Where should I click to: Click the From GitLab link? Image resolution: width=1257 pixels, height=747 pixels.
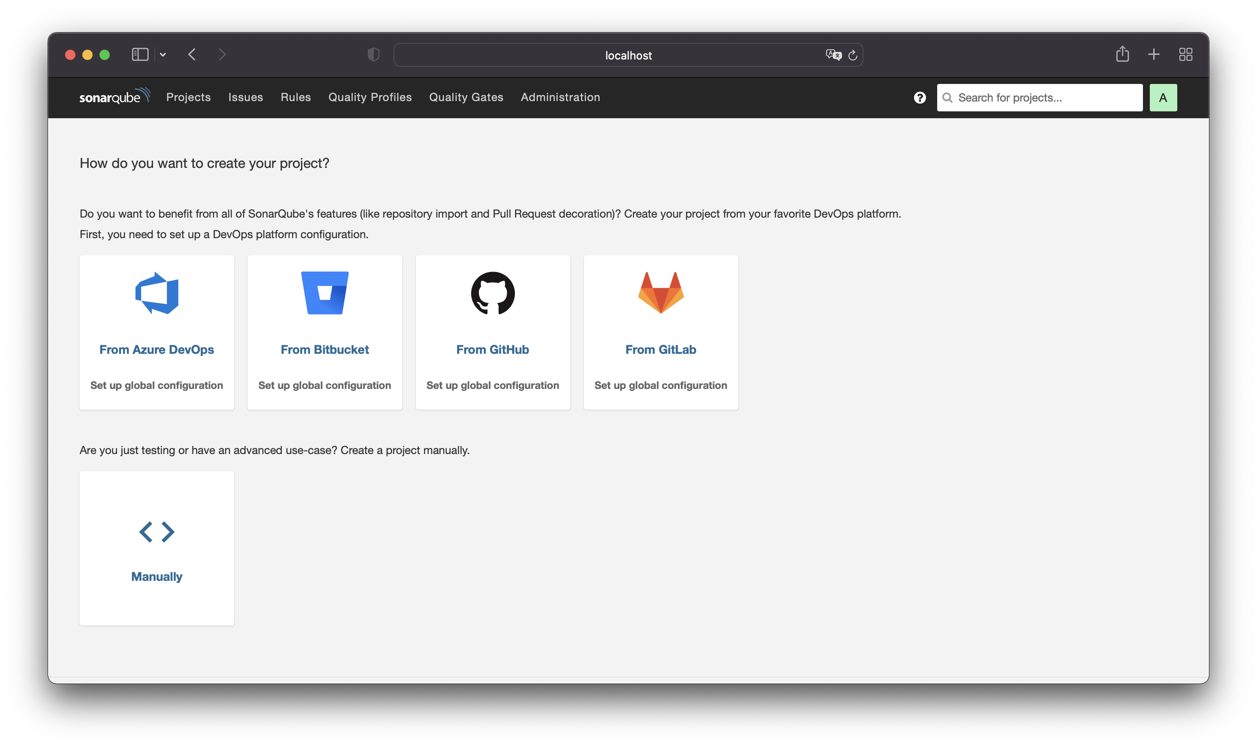661,350
